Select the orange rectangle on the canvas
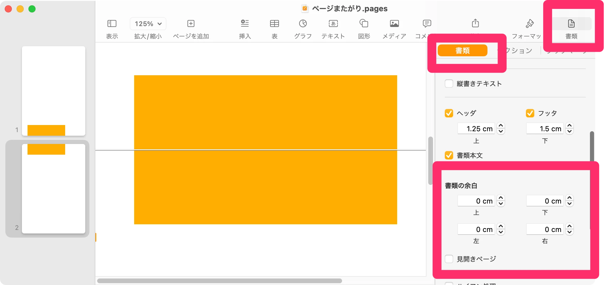 pyautogui.click(x=266, y=150)
